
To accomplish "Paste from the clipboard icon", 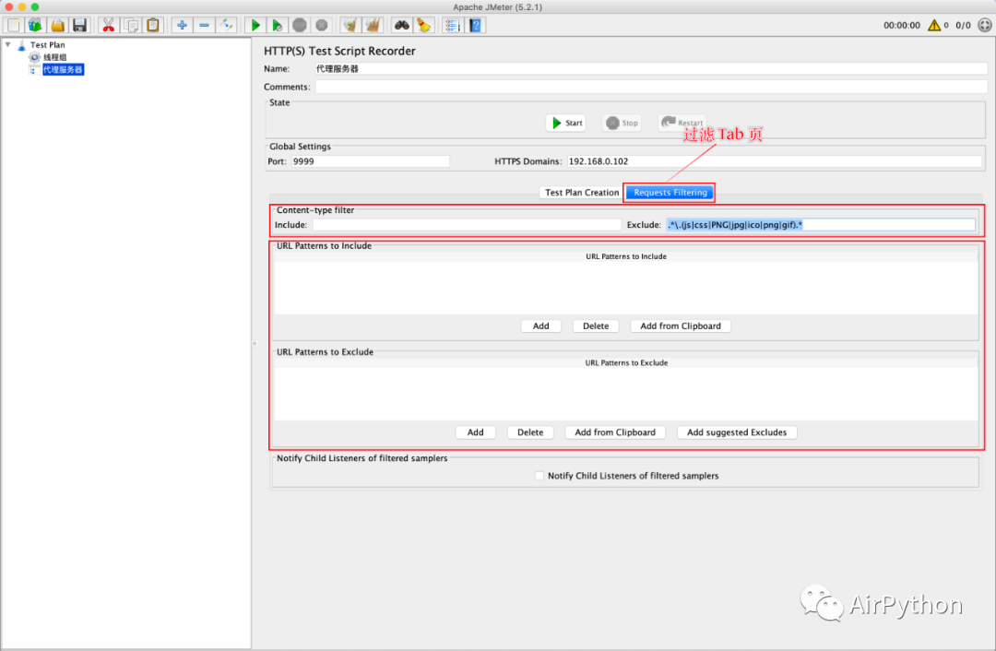I will (153, 26).
